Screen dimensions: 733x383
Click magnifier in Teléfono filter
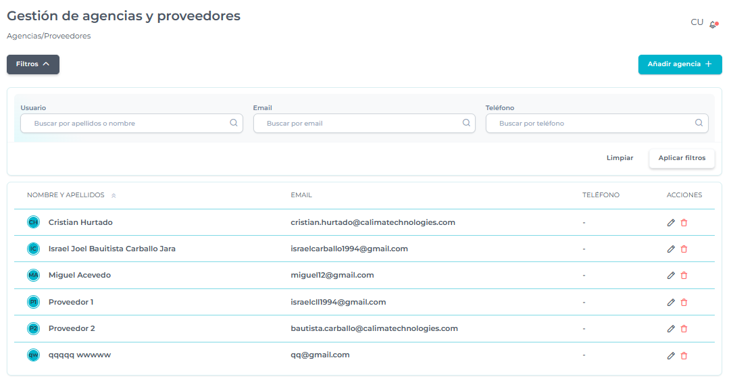(699, 123)
